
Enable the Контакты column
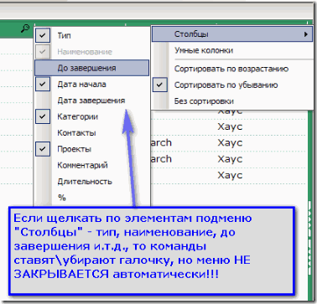91,132
